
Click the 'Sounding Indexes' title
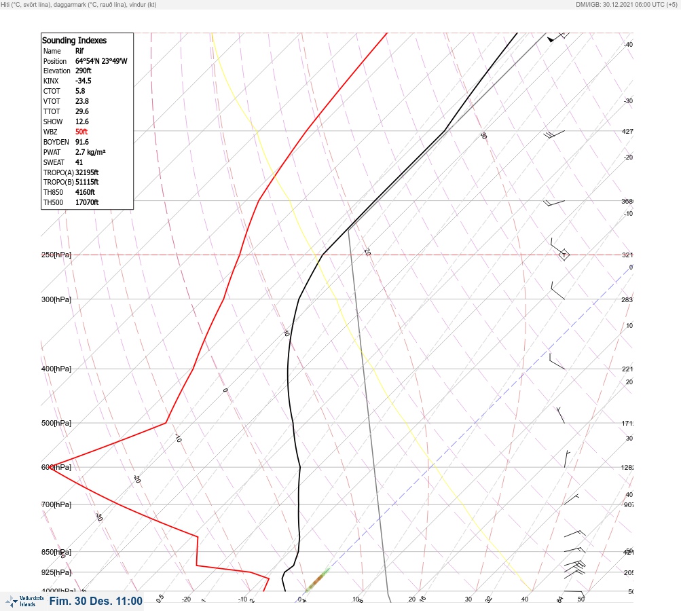[x=74, y=40]
